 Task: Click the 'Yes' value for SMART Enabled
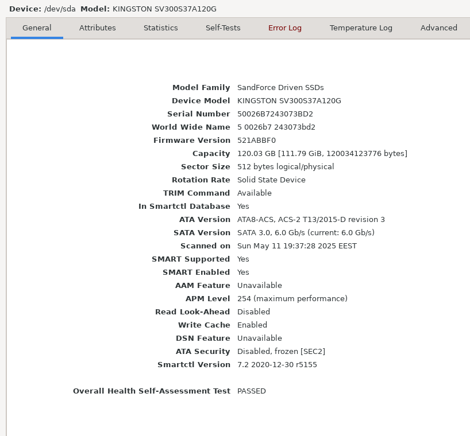point(243,272)
